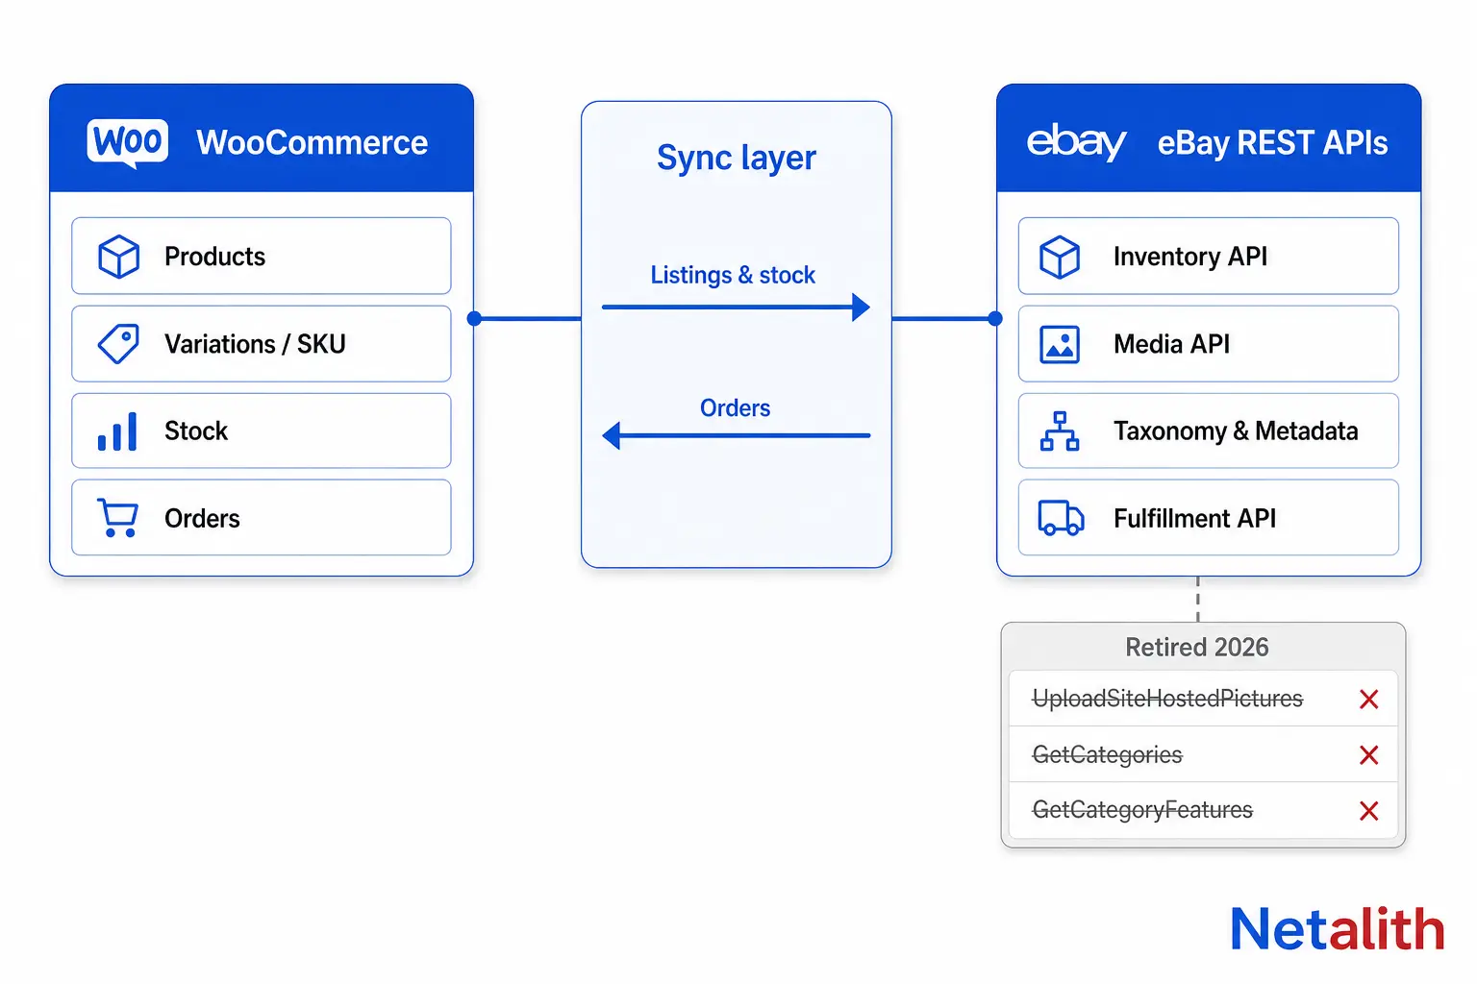This screenshot has width=1477, height=984.
Task: Click the "Media API" label
Action: [x=1171, y=344]
